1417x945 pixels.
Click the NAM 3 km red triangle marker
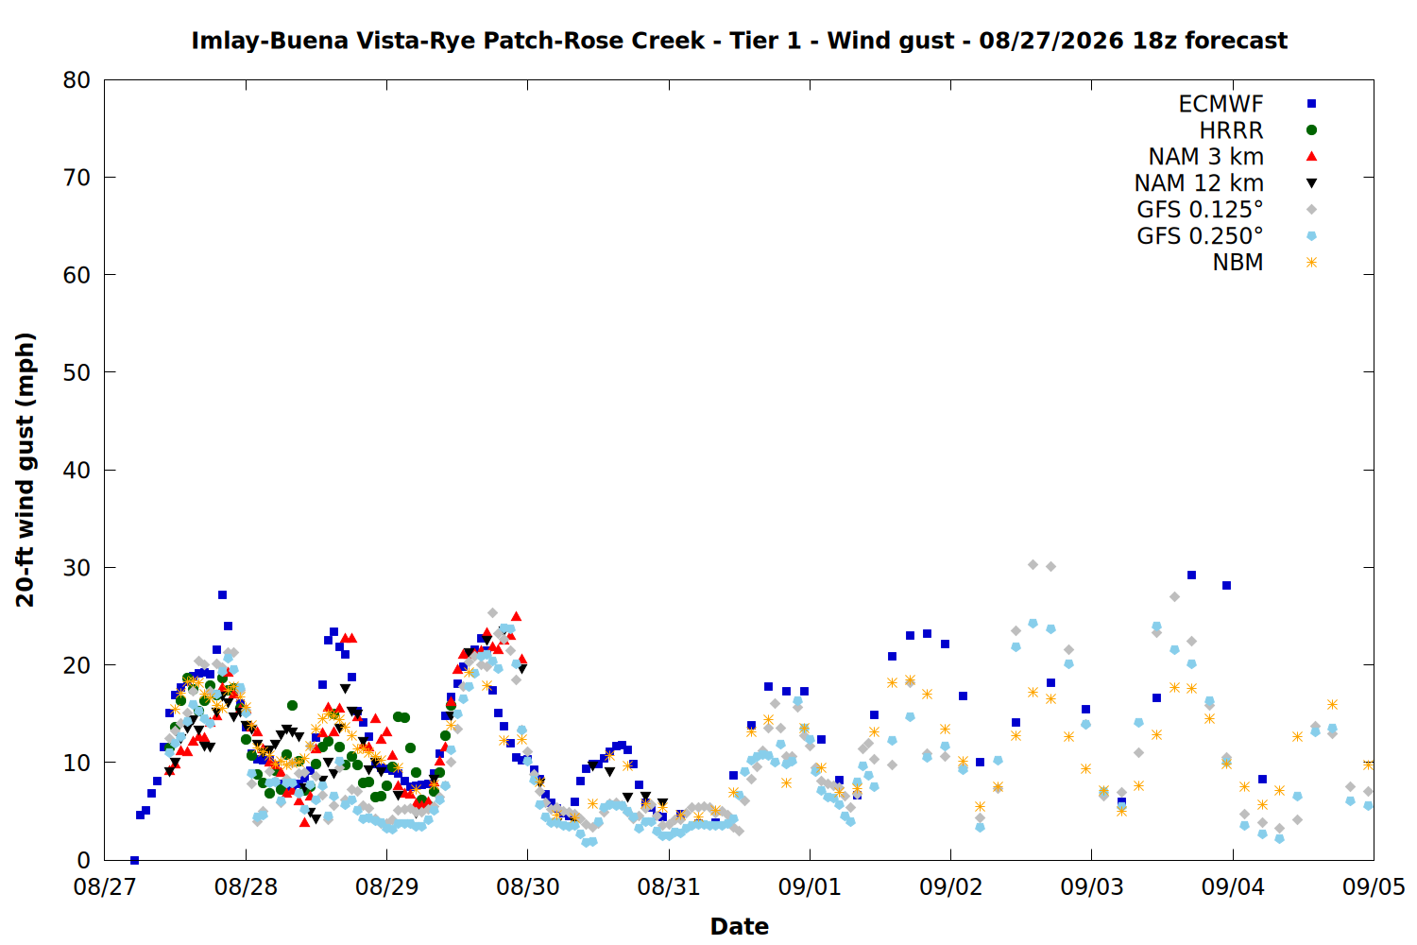pos(1311,156)
